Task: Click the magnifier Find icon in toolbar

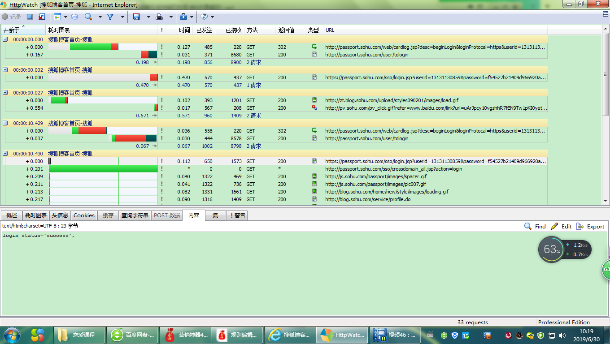Action: click(88, 17)
